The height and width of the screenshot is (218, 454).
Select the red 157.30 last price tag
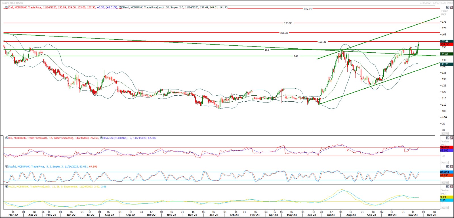(445, 44)
